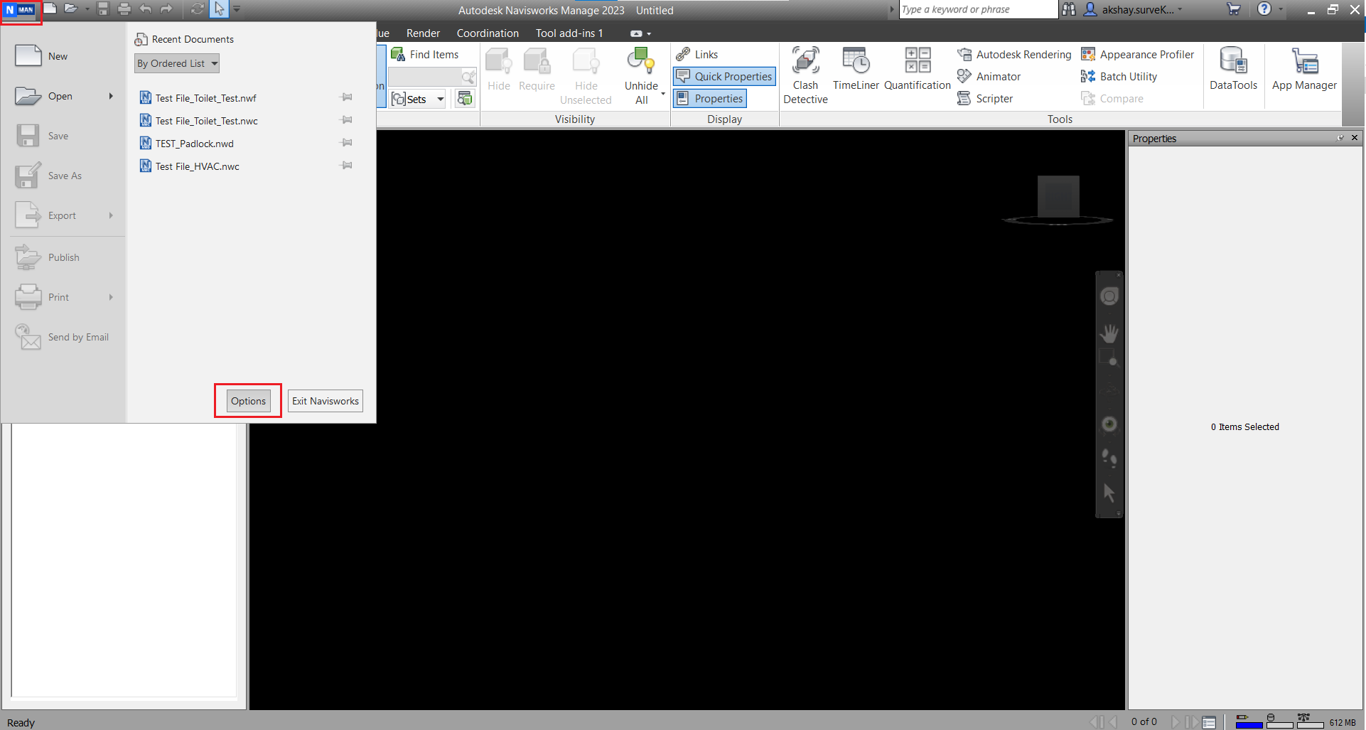Screen dimensions: 1366x730
Task: Open the Find Items tool
Action: pyautogui.click(x=425, y=55)
